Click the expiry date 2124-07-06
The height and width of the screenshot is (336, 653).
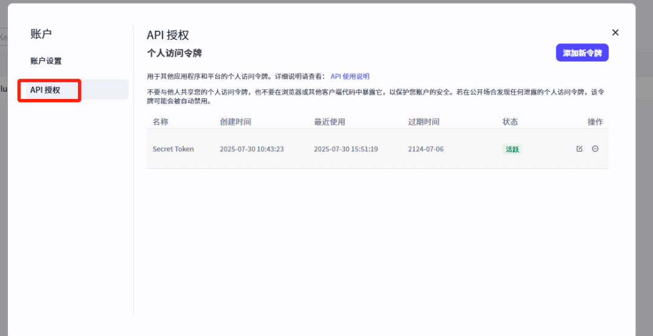426,149
